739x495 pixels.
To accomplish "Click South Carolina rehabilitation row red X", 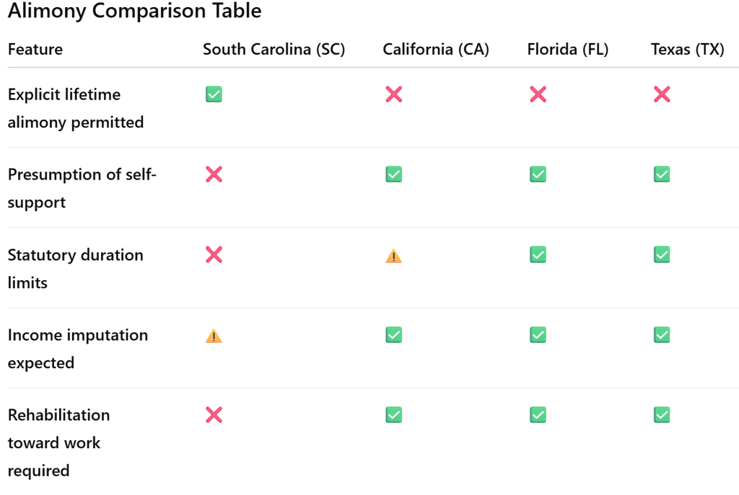I will click(214, 415).
